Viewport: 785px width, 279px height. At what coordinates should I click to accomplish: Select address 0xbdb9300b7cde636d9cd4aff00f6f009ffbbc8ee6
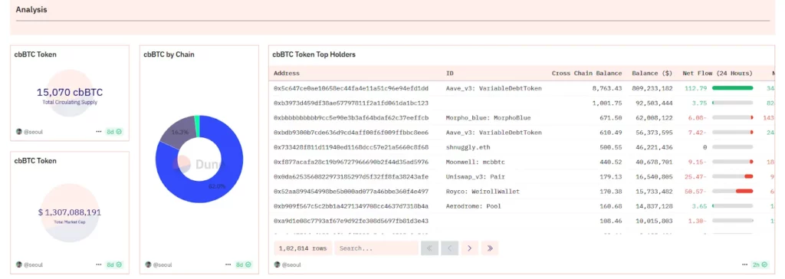coord(351,133)
